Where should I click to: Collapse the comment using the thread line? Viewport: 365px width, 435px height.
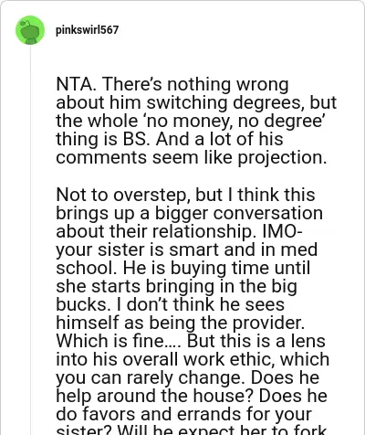30,238
